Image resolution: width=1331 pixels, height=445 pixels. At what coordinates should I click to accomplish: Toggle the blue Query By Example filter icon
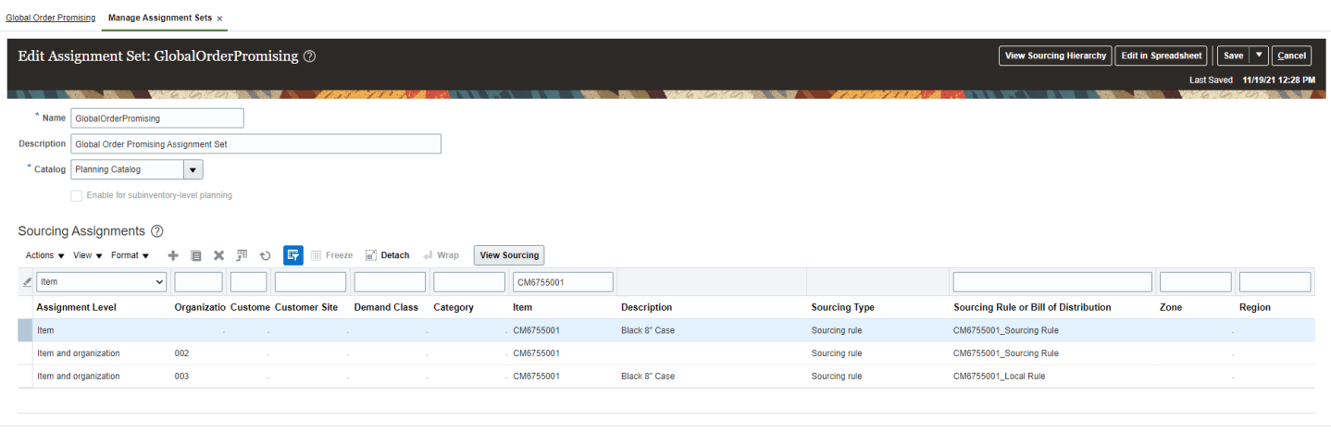point(293,255)
